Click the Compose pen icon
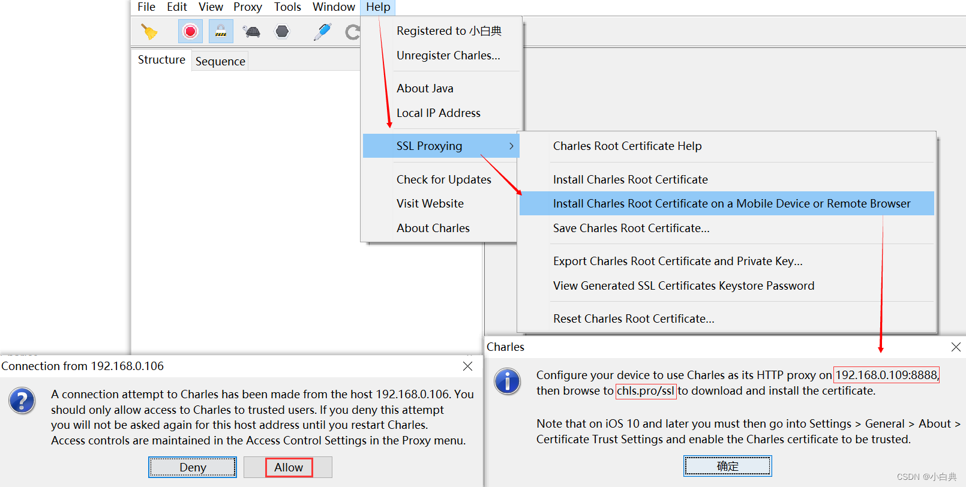 (322, 31)
